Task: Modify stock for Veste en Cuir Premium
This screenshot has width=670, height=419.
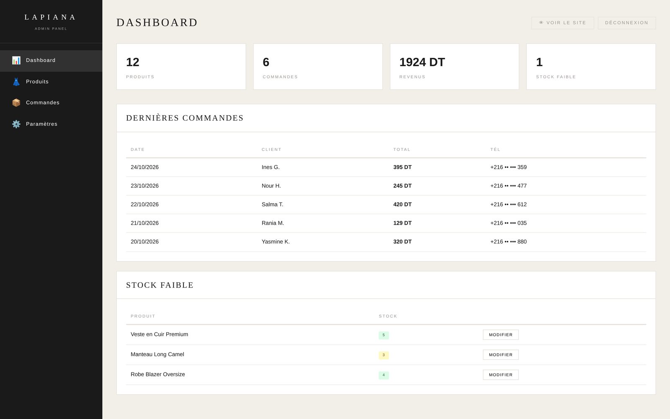Action: click(500, 335)
